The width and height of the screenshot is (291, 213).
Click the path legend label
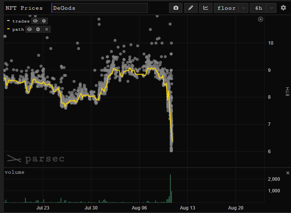18,30
